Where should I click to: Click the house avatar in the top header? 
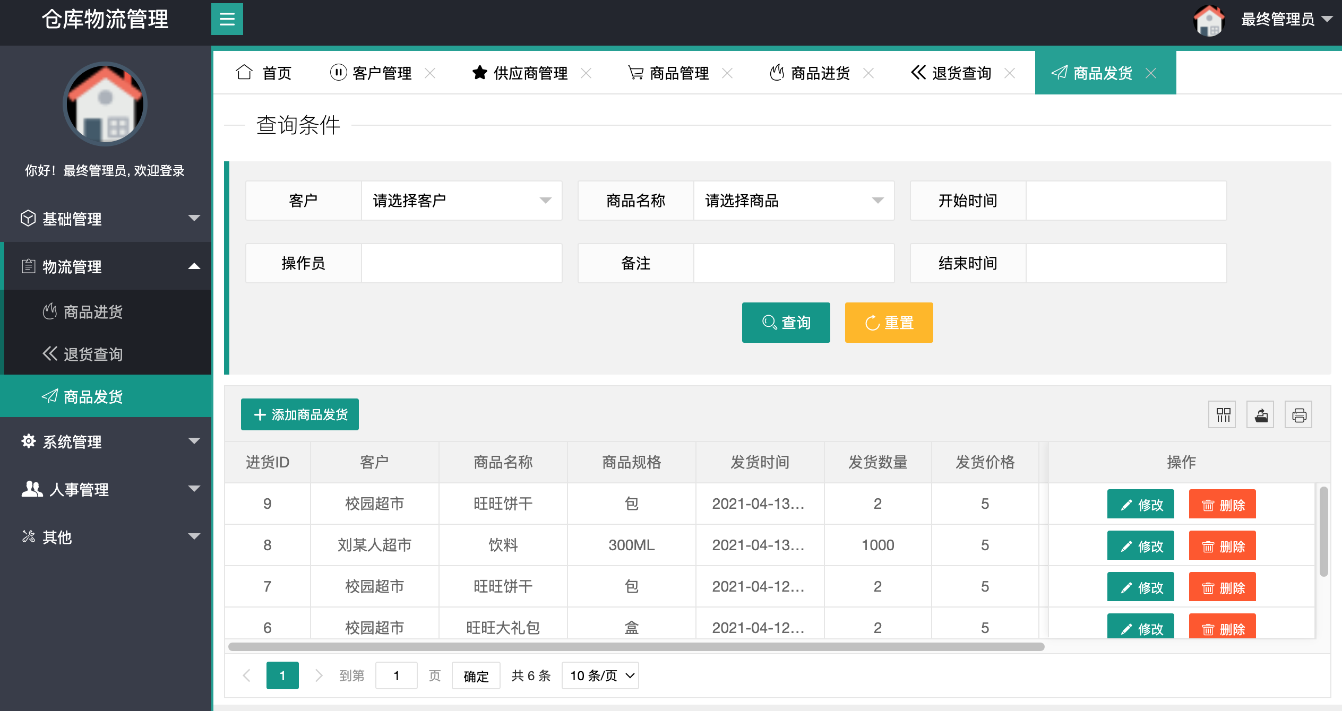[x=1209, y=20]
